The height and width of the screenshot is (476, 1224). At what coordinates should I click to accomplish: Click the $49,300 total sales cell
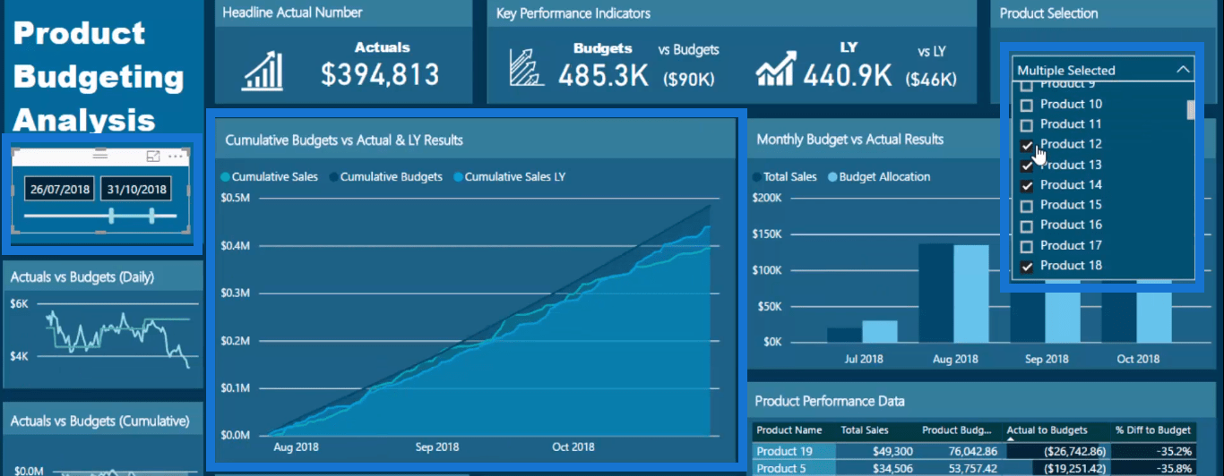[x=891, y=451]
